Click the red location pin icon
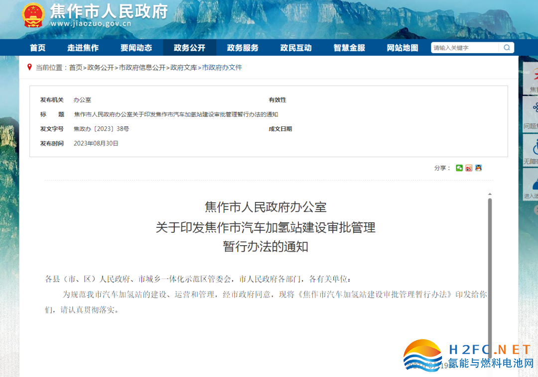Screen dimensions: 538x377 coord(30,67)
